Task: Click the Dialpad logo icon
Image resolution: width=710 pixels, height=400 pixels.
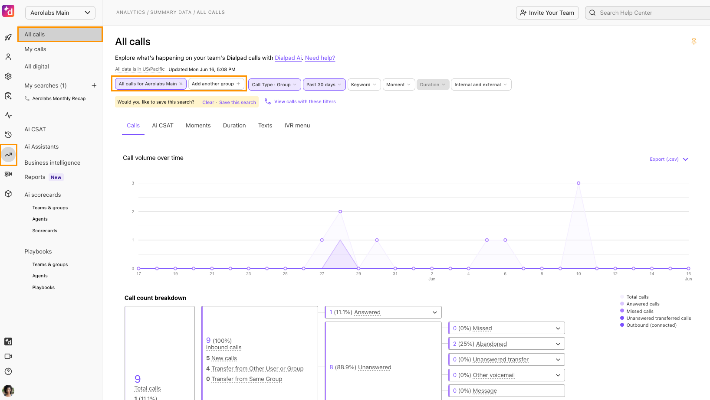Action: pos(8,11)
